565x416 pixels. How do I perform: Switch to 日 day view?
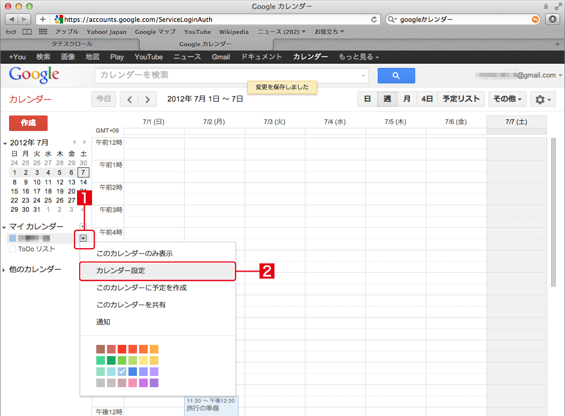point(368,99)
